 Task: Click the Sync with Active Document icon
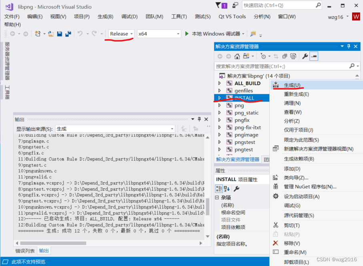tap(275, 57)
